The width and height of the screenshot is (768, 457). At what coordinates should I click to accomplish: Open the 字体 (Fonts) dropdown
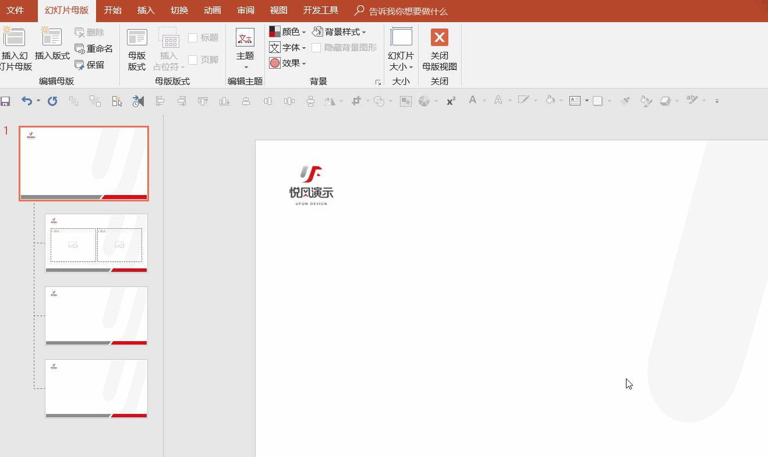[288, 48]
